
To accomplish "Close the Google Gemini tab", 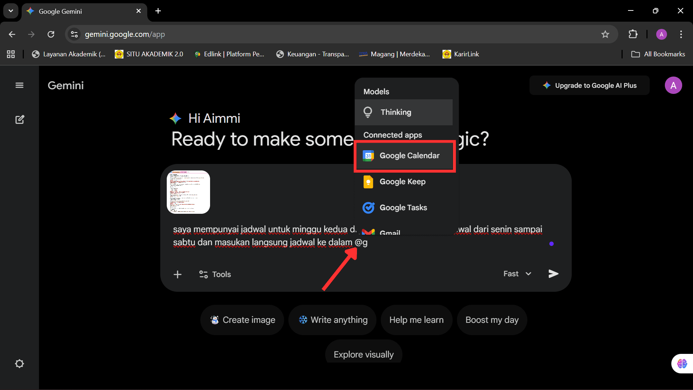I will point(139,11).
